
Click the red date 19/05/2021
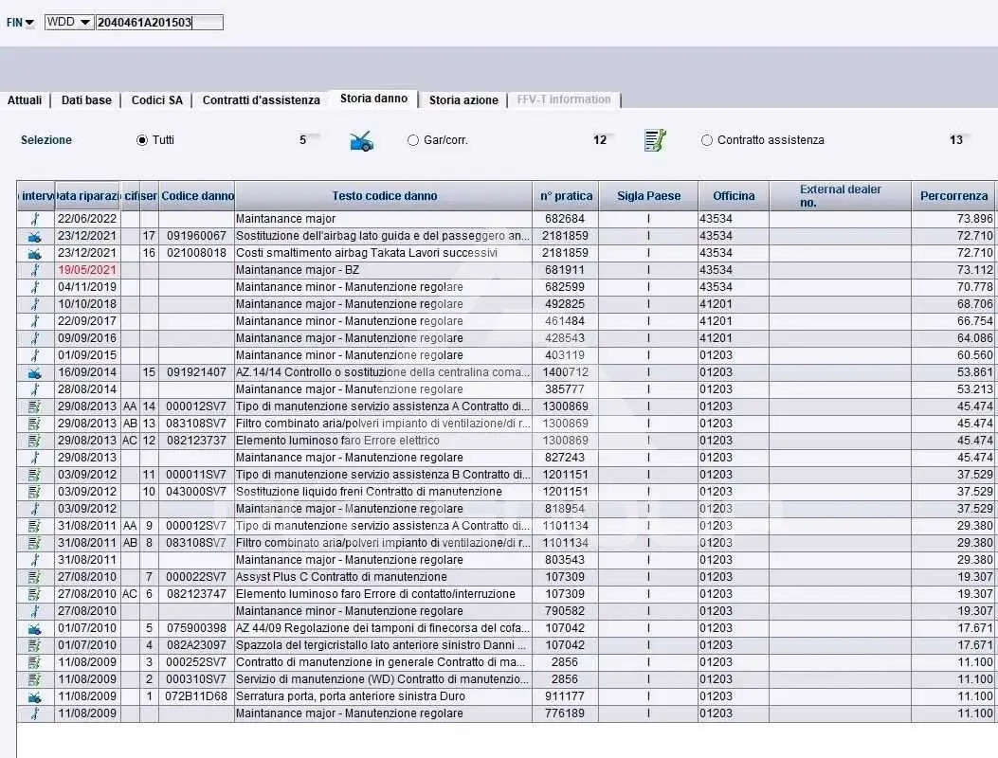87,270
